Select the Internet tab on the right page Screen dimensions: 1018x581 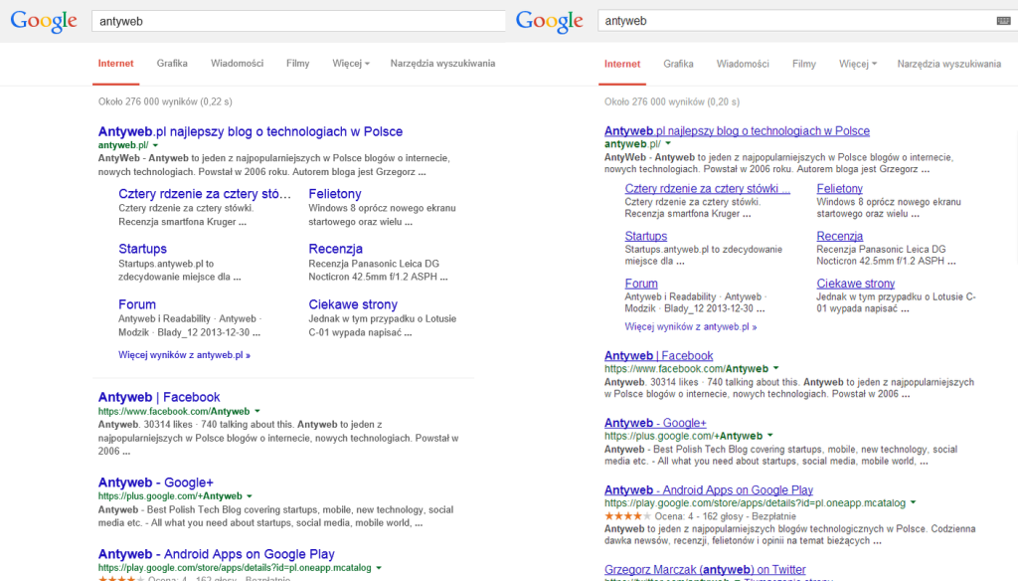tap(622, 64)
